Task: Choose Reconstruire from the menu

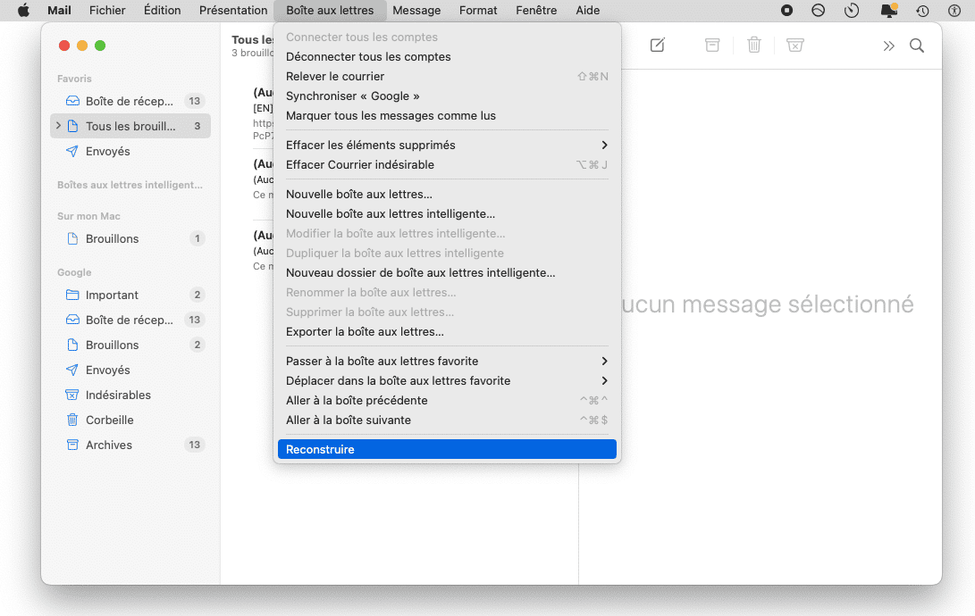Action: (320, 449)
